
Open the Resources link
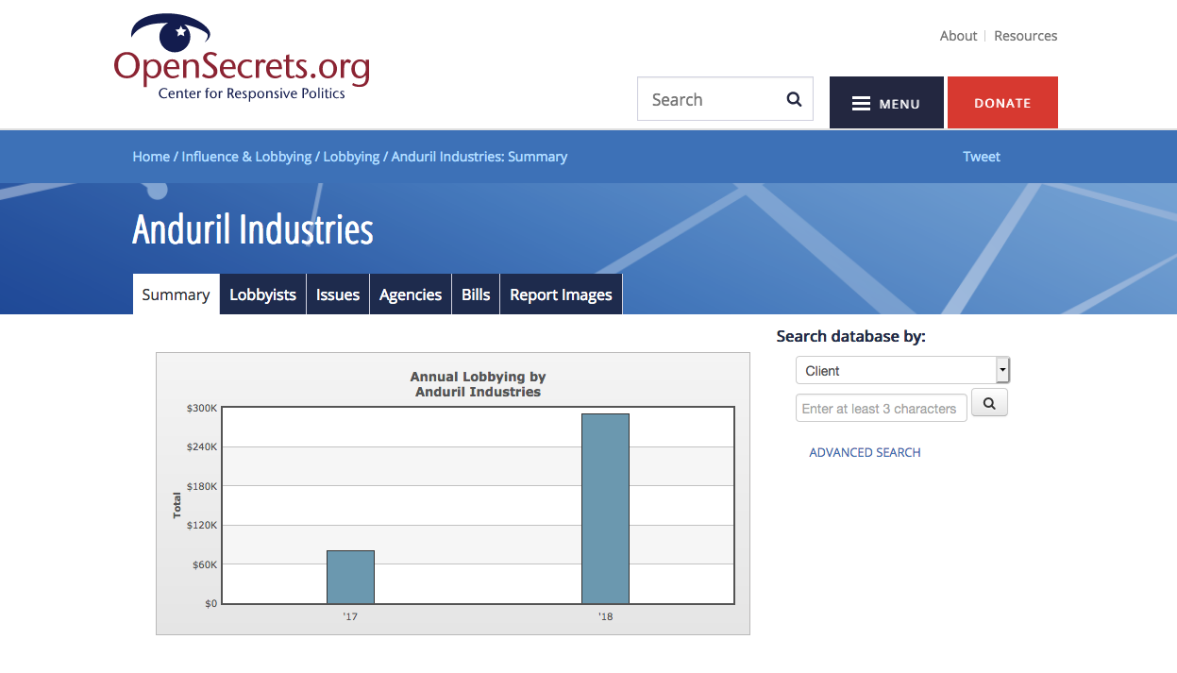coord(1025,36)
